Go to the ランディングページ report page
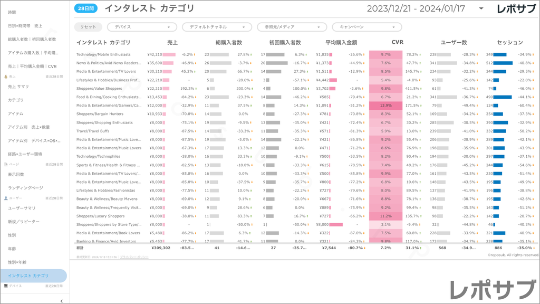Screen dimensions: 540x304 click(25, 188)
